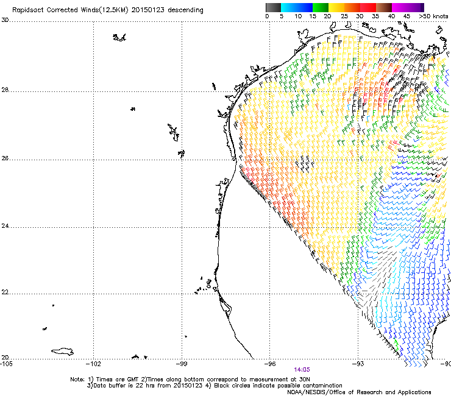Click the latitude label 24

[5, 226]
